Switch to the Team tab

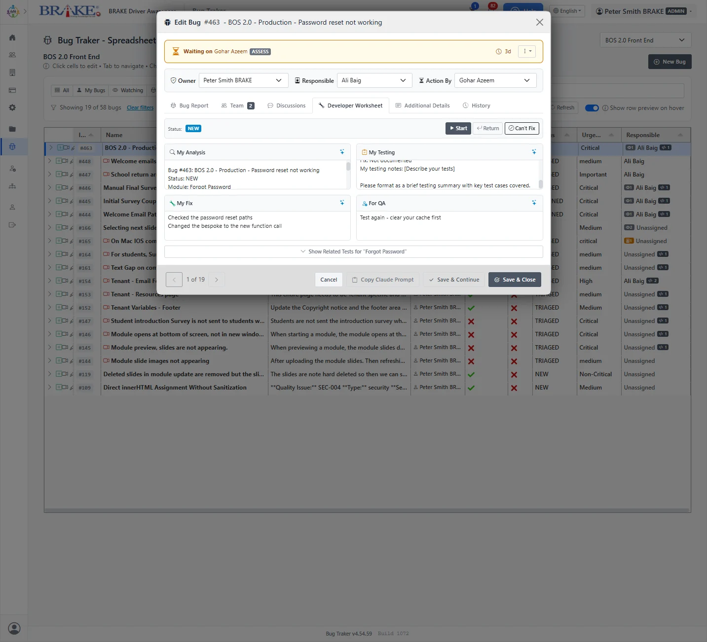tap(238, 106)
